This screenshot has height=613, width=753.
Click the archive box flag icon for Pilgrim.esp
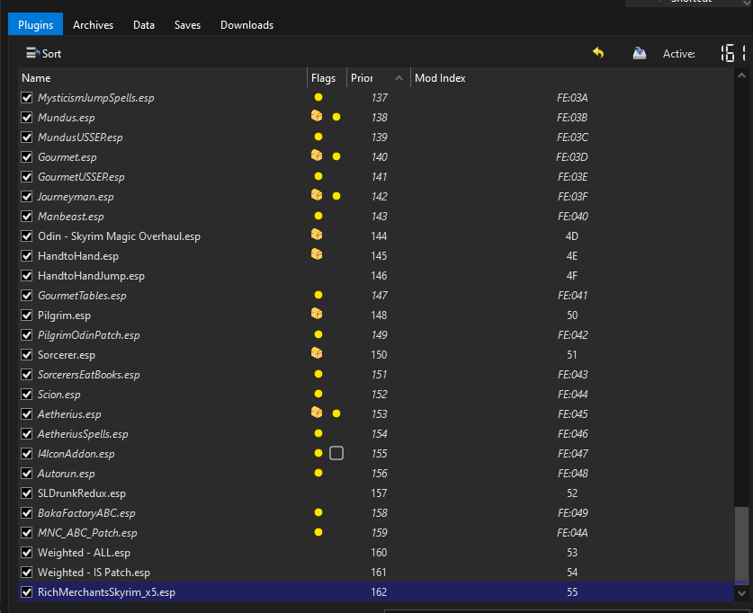pos(317,314)
